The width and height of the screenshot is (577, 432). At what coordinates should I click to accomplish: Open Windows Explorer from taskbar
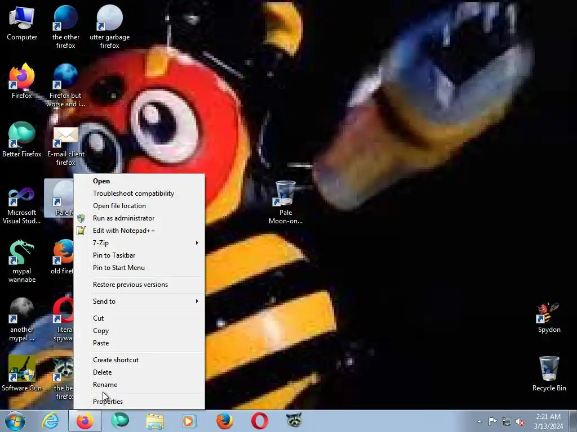[x=155, y=421]
